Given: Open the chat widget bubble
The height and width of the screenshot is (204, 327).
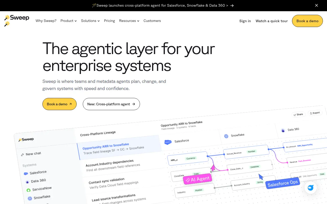Looking at the screenshot, I should 311,188.
